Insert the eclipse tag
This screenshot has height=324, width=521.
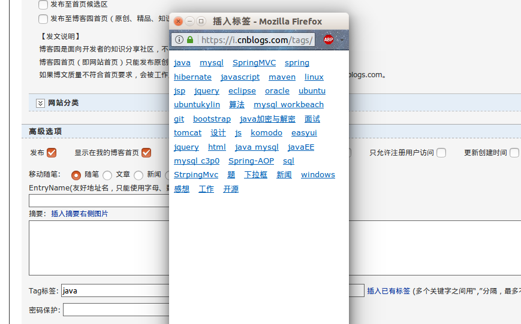pos(242,91)
